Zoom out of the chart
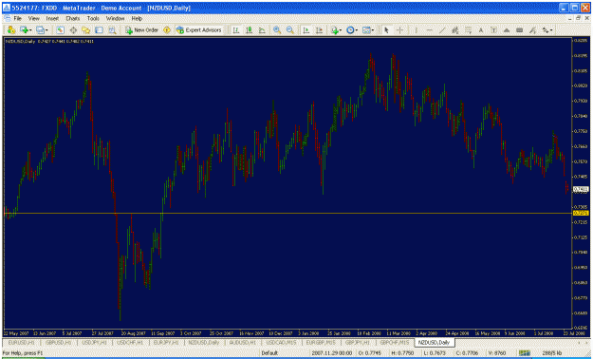The image size is (593, 359). pyautogui.click(x=290, y=30)
